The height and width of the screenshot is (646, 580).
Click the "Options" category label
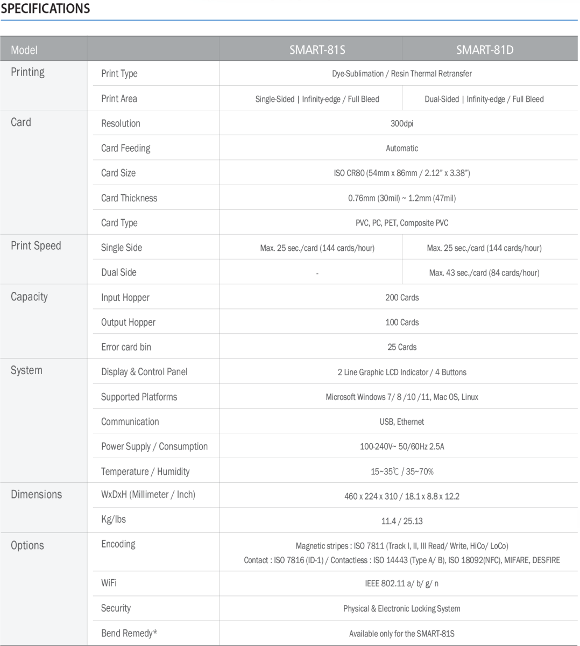pyautogui.click(x=27, y=546)
